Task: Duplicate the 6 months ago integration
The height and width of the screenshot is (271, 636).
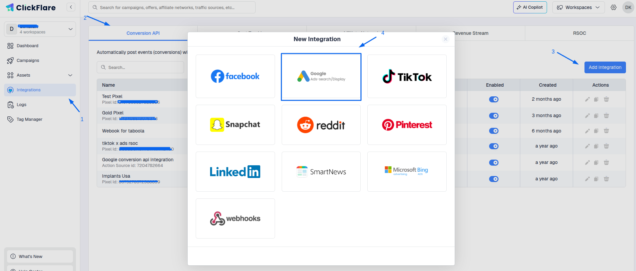Action: 596,131
